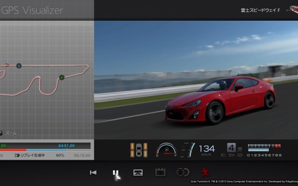Jump back to the replay start
Image resolution: width=298 pixels, height=186 pixels.
[x=93, y=173]
